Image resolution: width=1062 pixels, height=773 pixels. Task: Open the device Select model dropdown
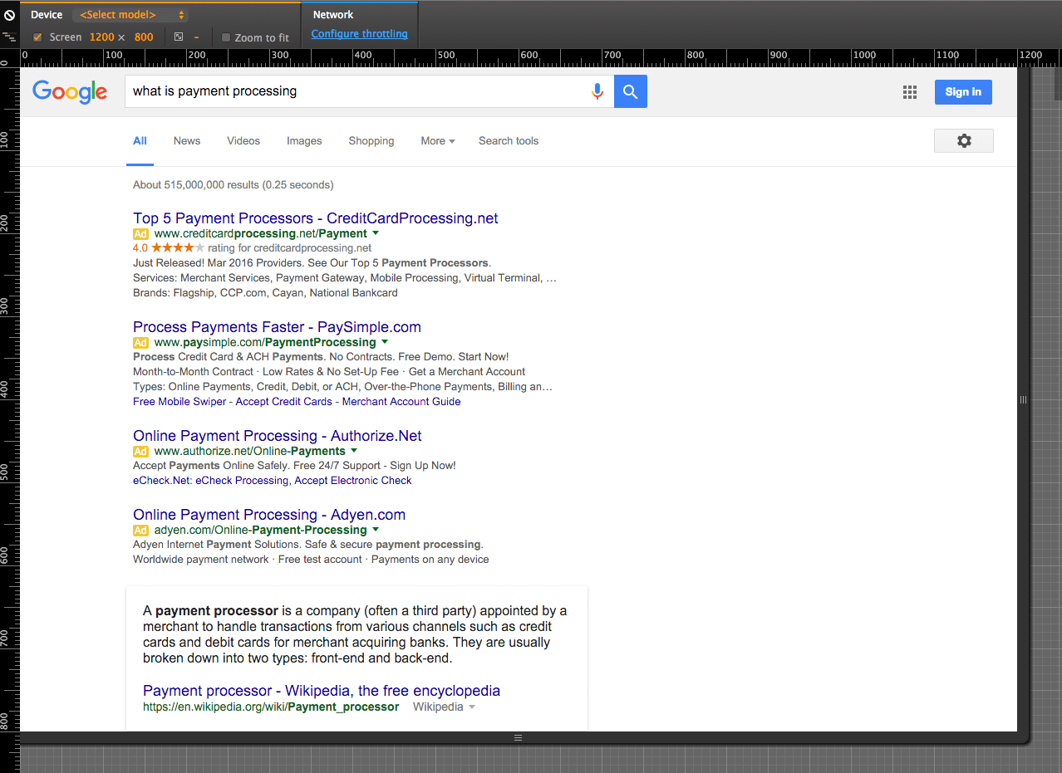130,15
